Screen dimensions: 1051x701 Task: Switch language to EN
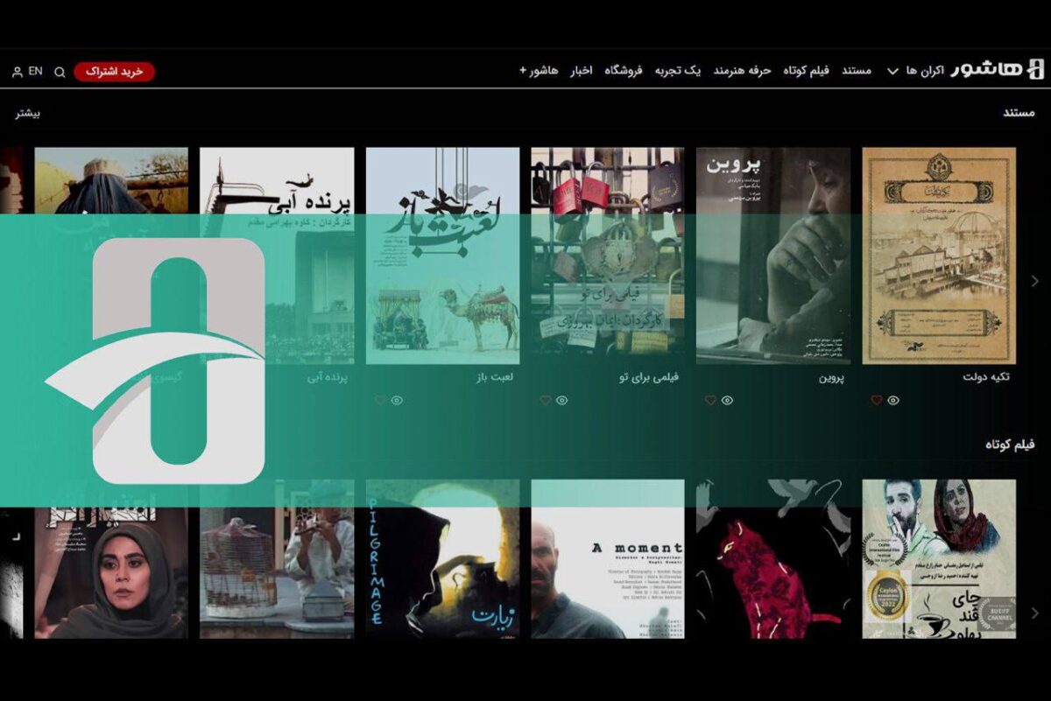point(35,71)
